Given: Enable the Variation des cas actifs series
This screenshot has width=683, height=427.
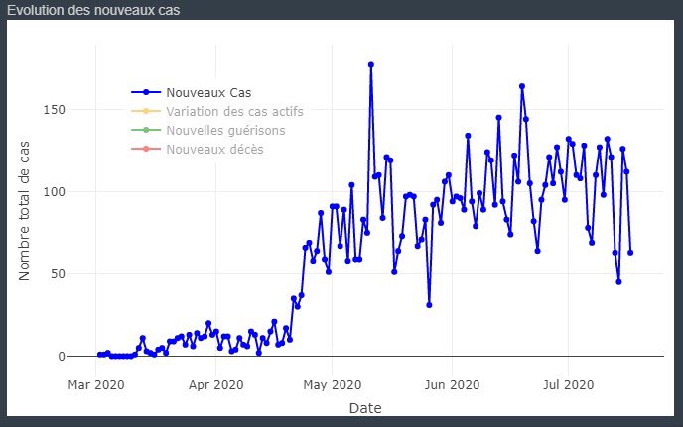Looking at the screenshot, I should 217,111.
